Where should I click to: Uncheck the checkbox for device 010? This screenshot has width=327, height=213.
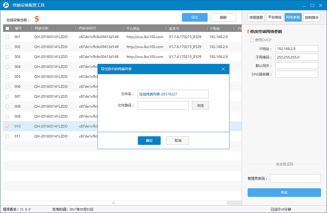tap(7, 126)
